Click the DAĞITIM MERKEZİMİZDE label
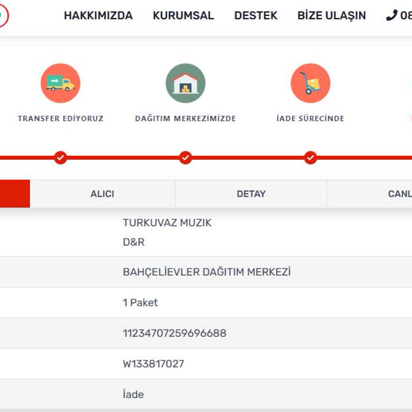Screen dimensions: 412x412 pos(186,119)
